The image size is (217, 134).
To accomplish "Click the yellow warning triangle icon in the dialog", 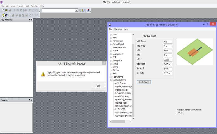I will click(43, 74).
